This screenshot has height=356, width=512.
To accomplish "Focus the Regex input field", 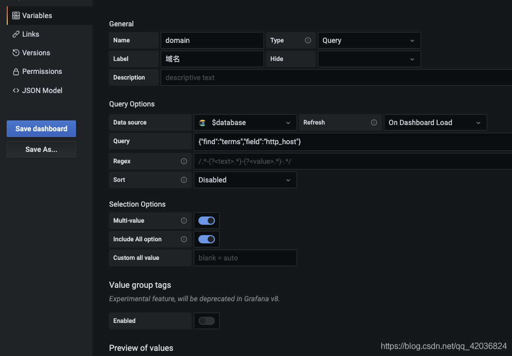I will (x=353, y=161).
